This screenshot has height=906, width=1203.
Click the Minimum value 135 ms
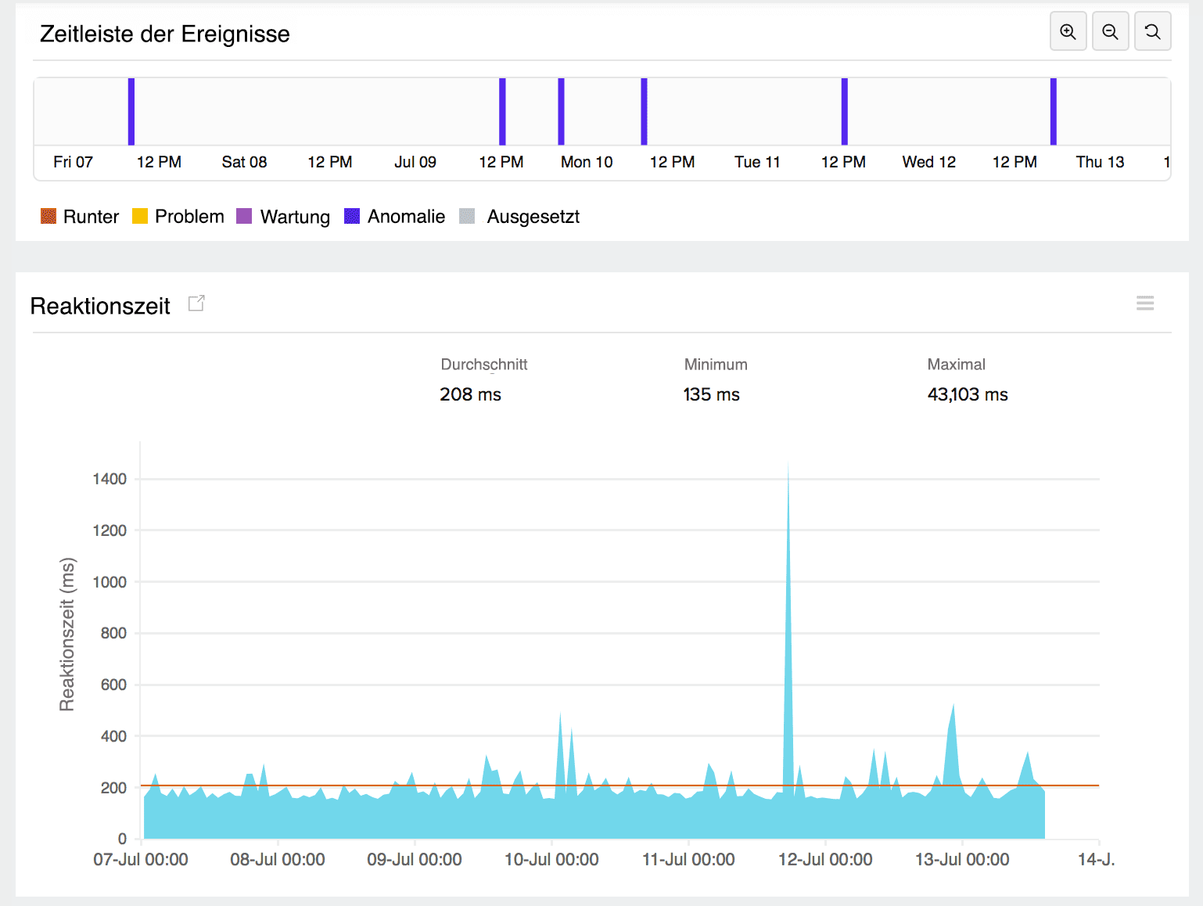[x=711, y=394]
